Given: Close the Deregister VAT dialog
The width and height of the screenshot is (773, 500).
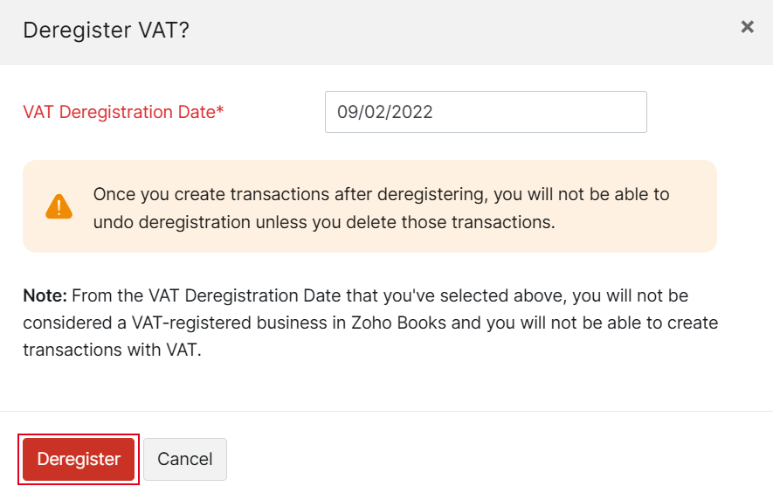Looking at the screenshot, I should coord(747,27).
